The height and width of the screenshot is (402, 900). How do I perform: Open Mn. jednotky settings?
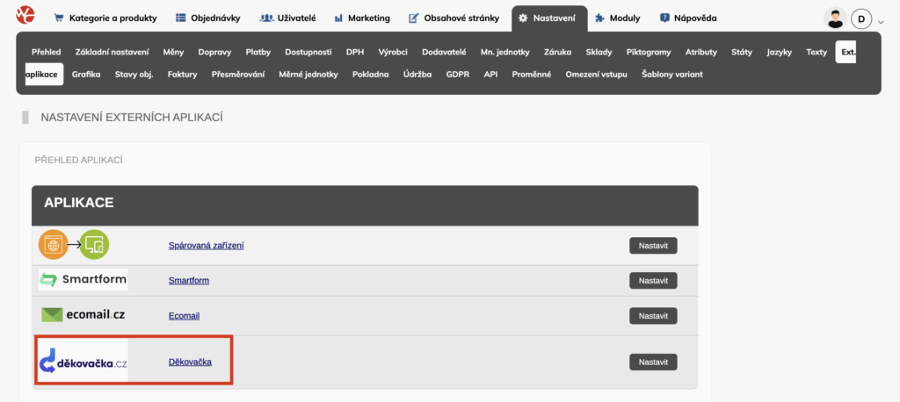click(505, 52)
